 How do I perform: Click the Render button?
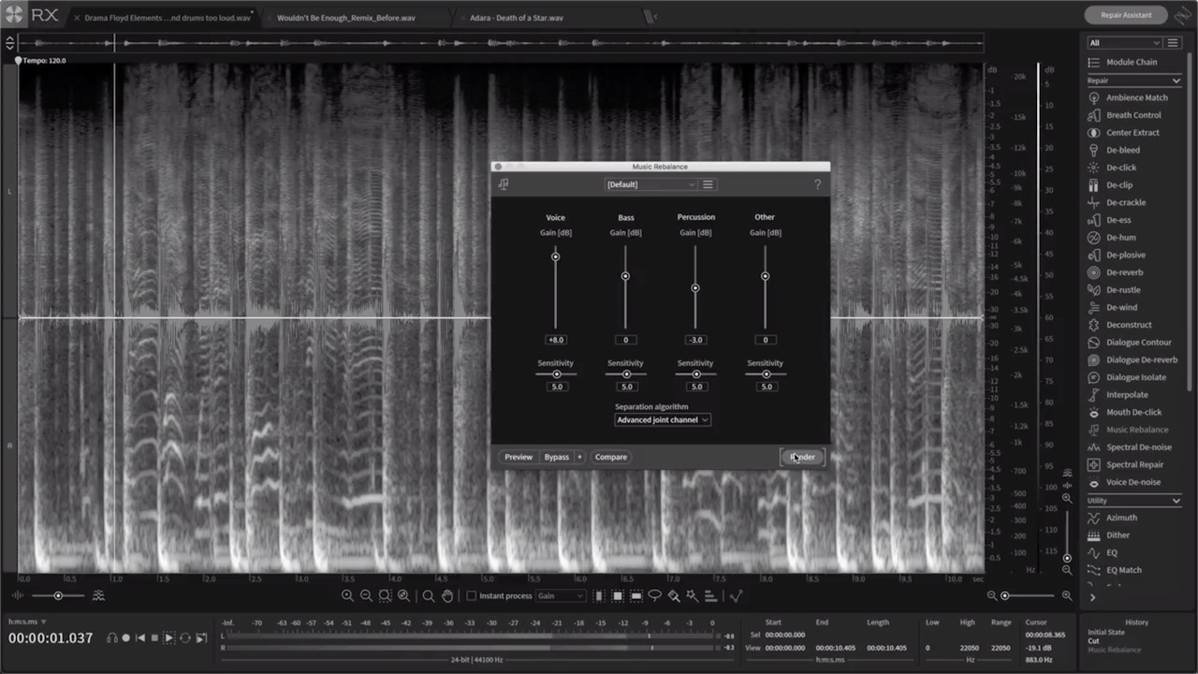802,457
